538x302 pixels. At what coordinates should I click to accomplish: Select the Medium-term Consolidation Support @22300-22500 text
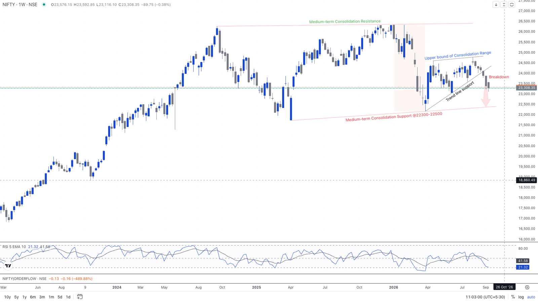pos(394,117)
